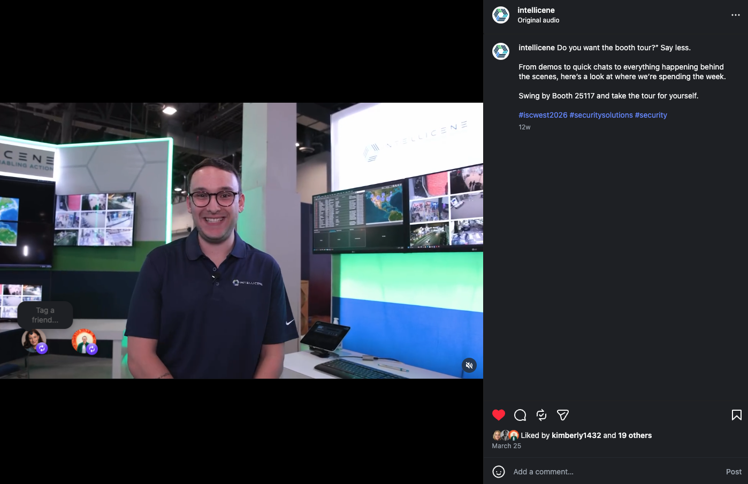Click the Tag a friend bubble
The width and height of the screenshot is (748, 484).
pos(45,315)
